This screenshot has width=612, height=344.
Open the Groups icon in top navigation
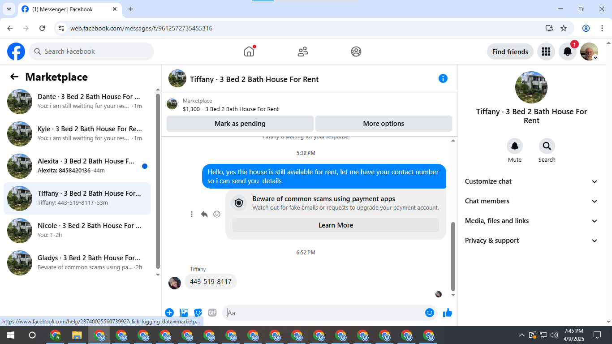(x=356, y=52)
